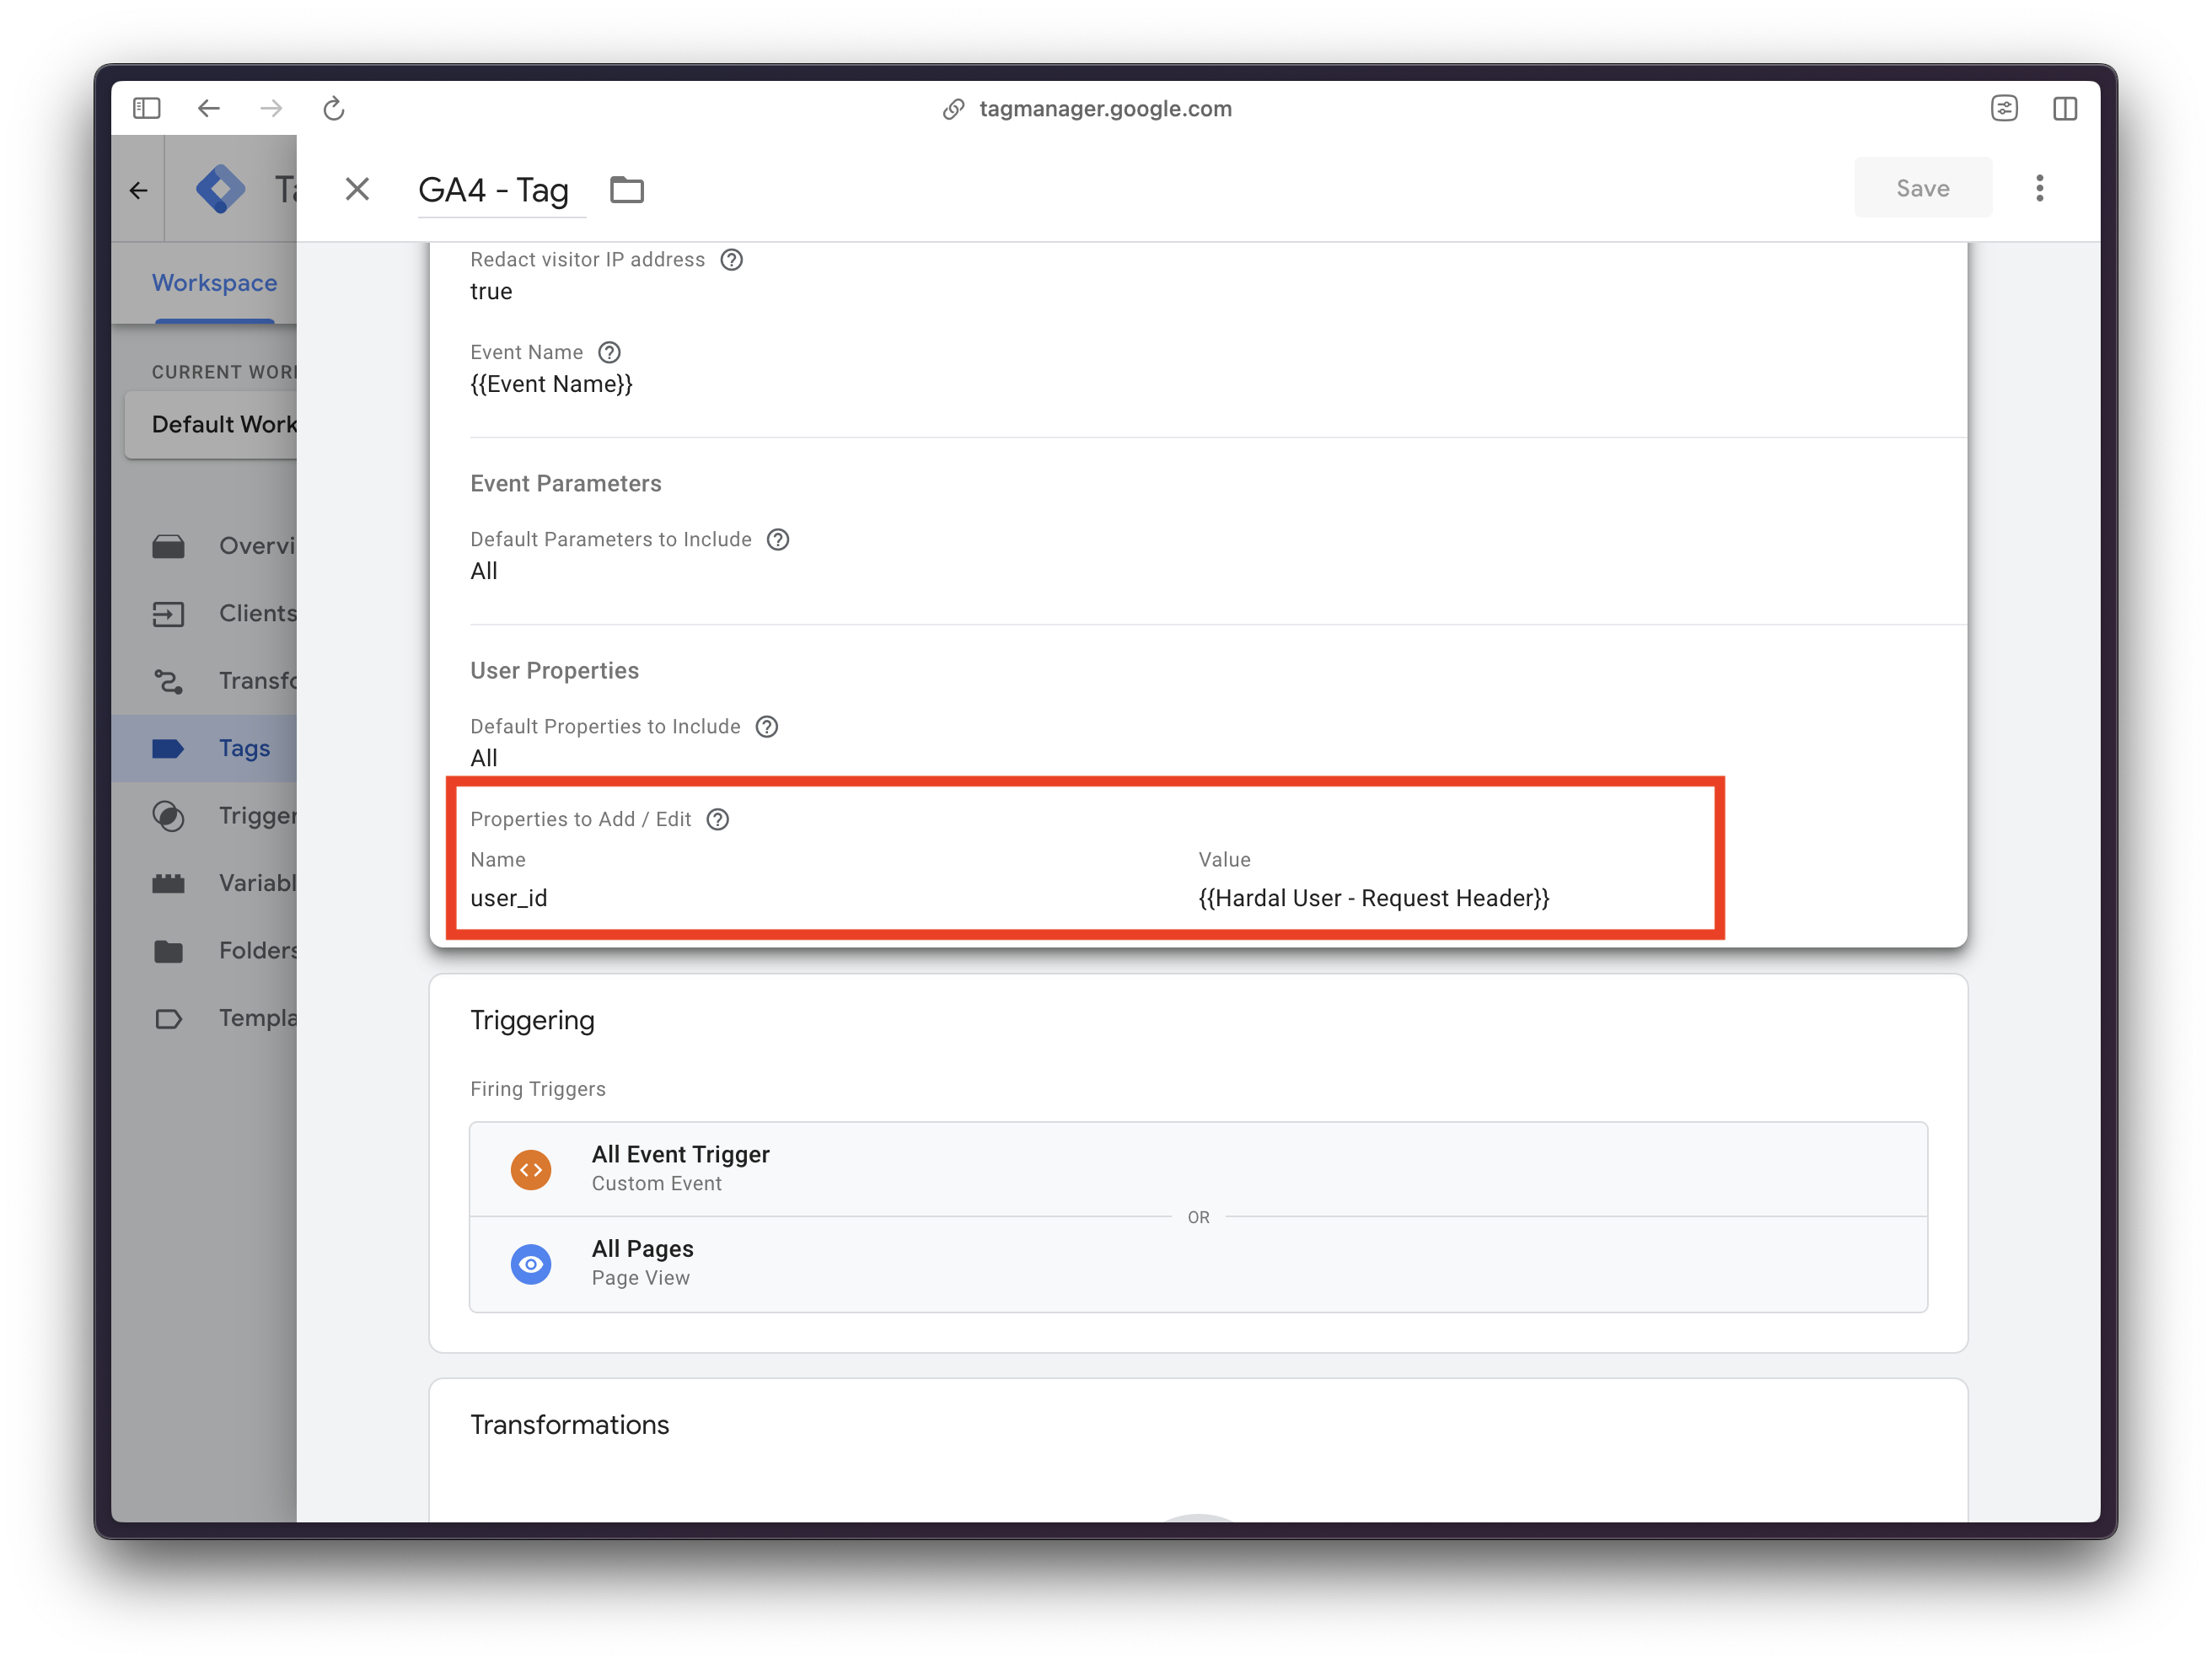Click the {{Hardal User - Request Header}} value
Viewport: 2212px width, 1664px height.
click(x=1374, y=898)
